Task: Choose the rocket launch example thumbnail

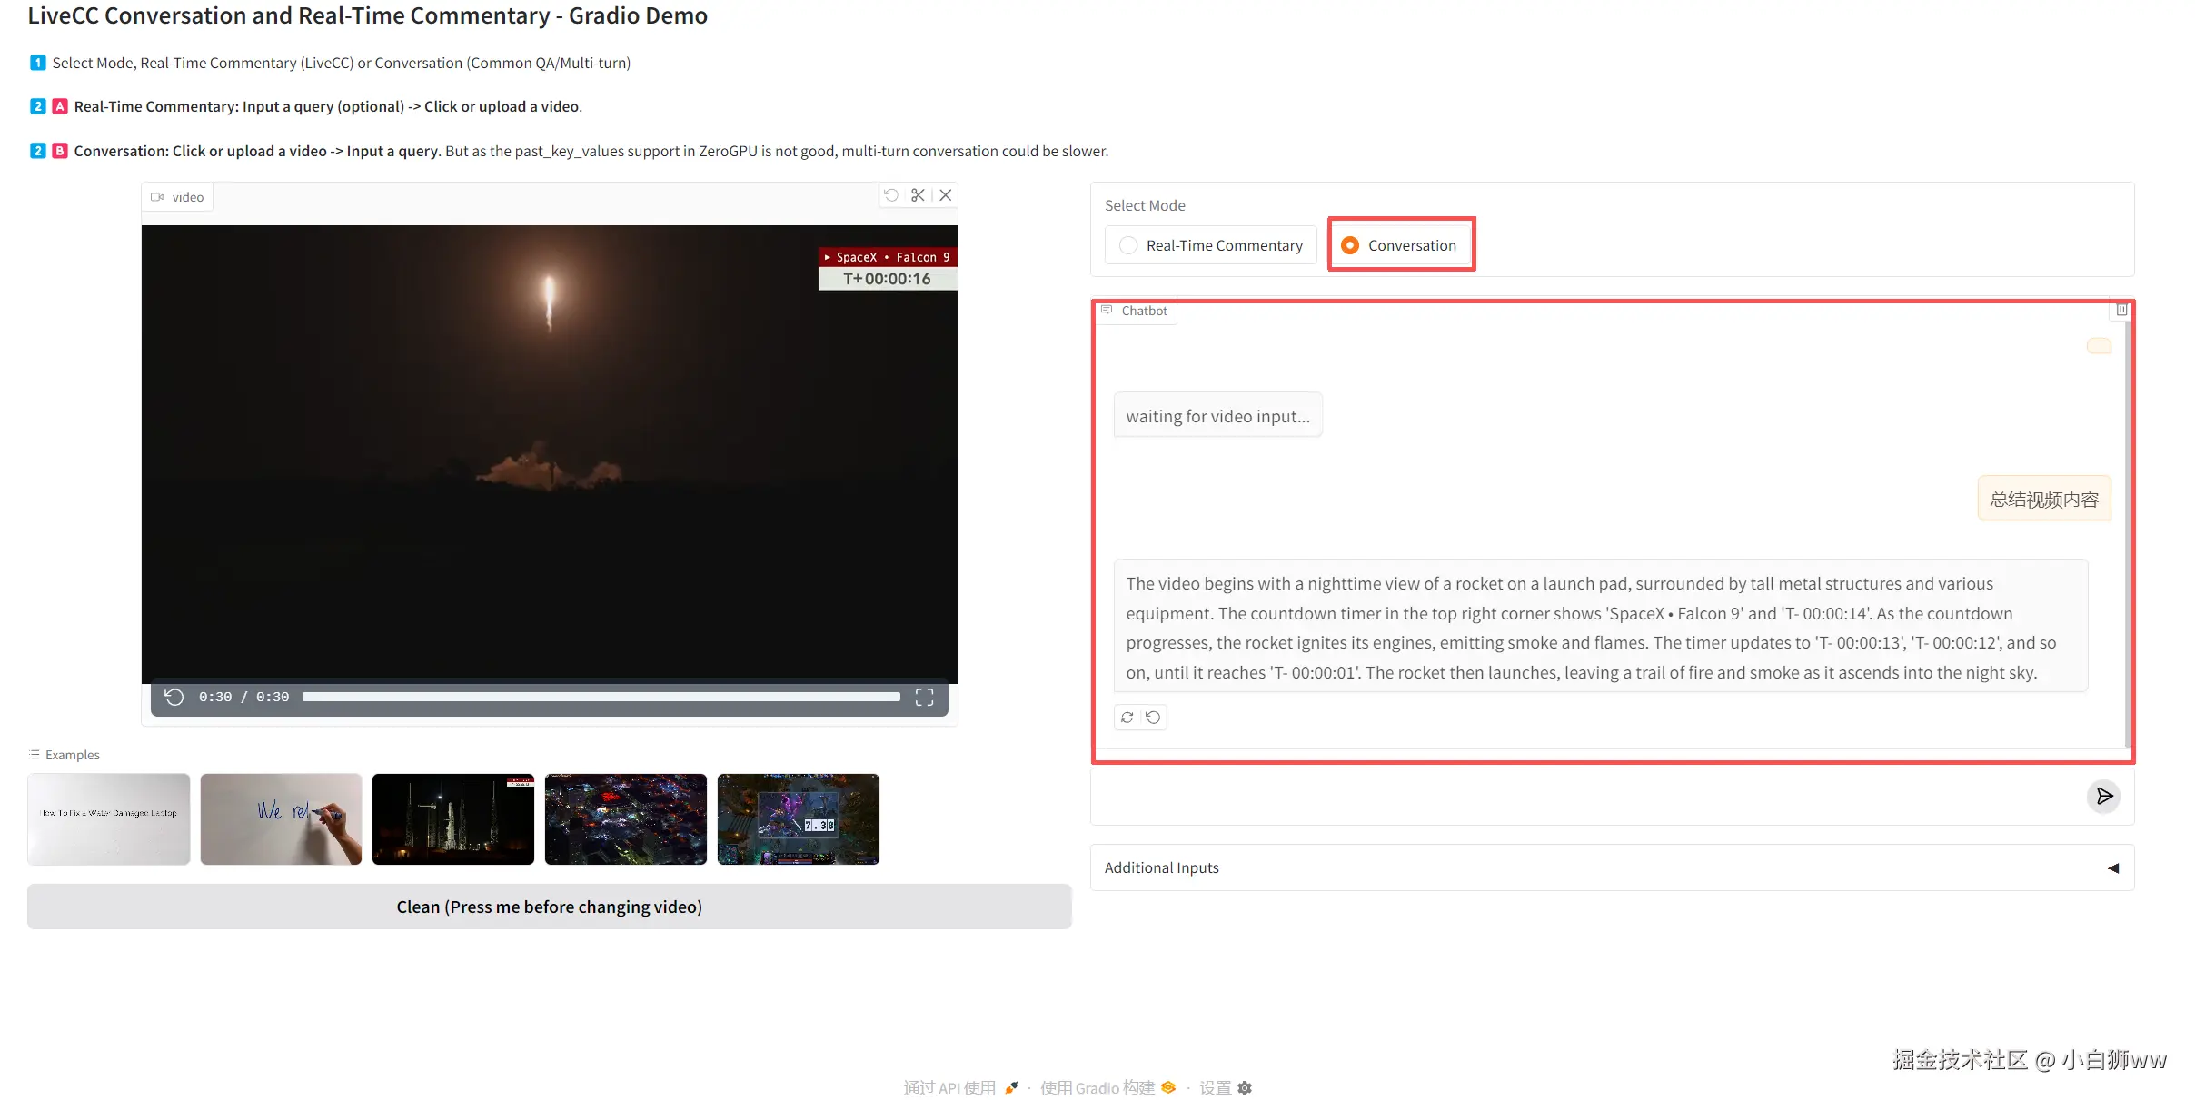Action: [453, 818]
